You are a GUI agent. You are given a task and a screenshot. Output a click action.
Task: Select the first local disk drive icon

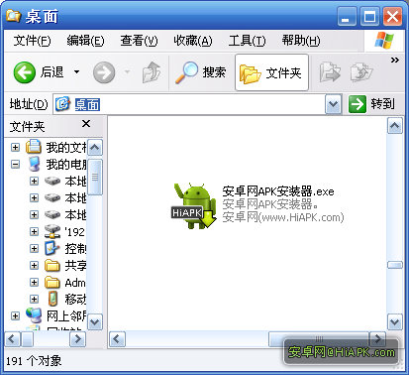(x=52, y=181)
